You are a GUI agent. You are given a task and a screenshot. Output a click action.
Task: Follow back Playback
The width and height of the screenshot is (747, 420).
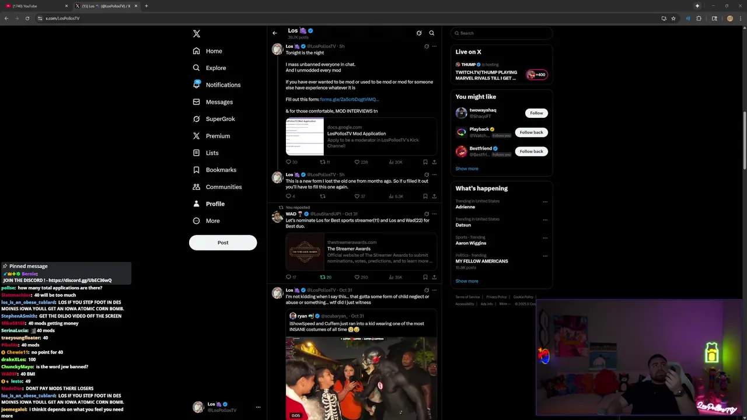(x=531, y=132)
